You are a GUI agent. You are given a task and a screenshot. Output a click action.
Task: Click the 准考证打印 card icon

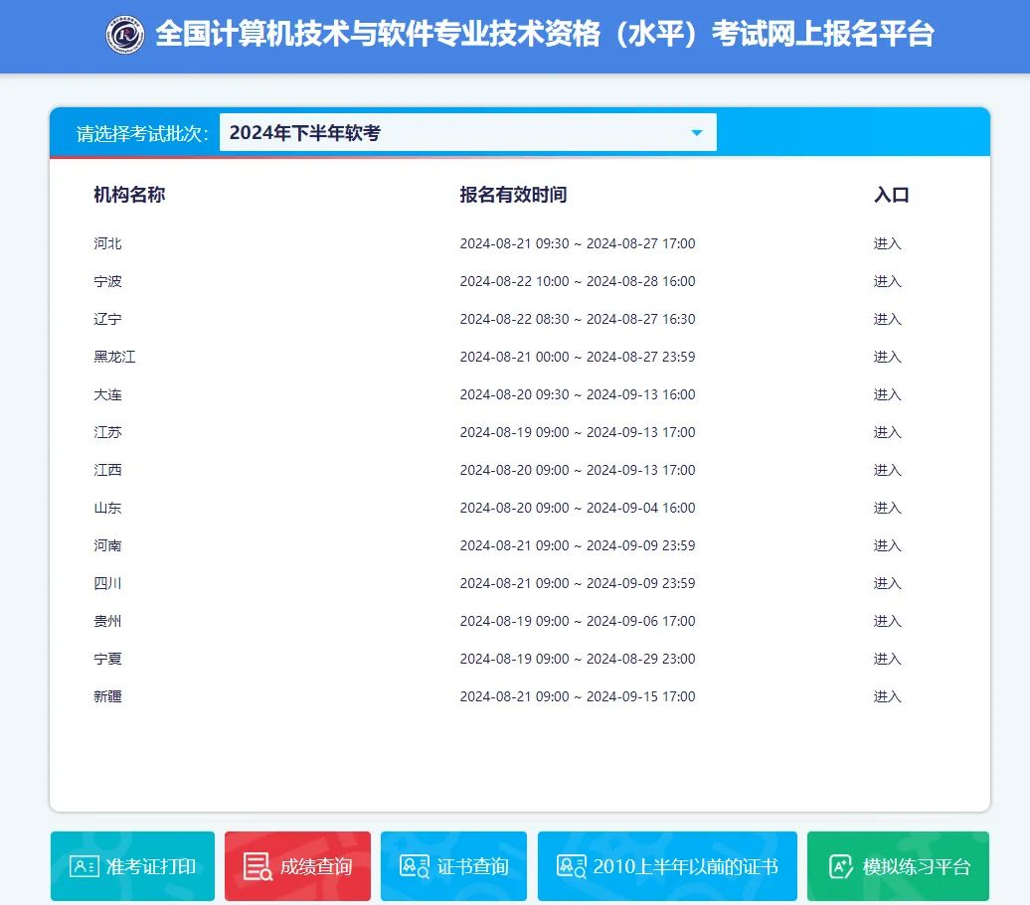(x=85, y=866)
